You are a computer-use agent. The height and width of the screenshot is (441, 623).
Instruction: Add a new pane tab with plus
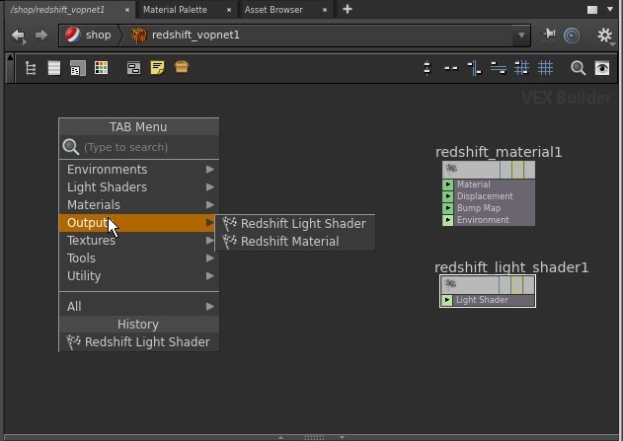(348, 9)
